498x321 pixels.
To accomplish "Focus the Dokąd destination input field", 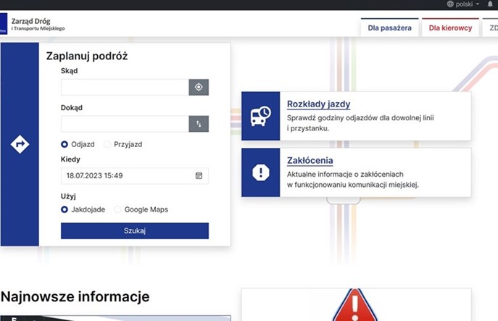I will (125, 124).
